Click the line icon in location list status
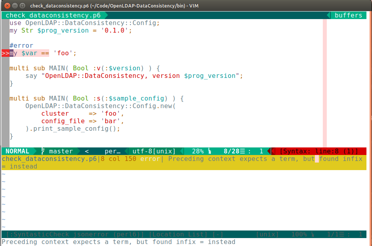The height and width of the screenshot is (246, 372). pos(313,234)
